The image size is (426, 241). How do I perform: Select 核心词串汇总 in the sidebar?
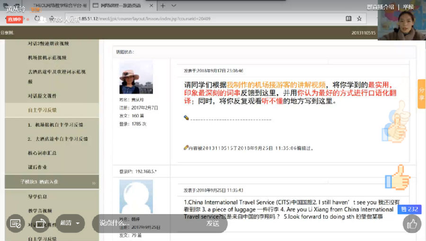(x=43, y=153)
